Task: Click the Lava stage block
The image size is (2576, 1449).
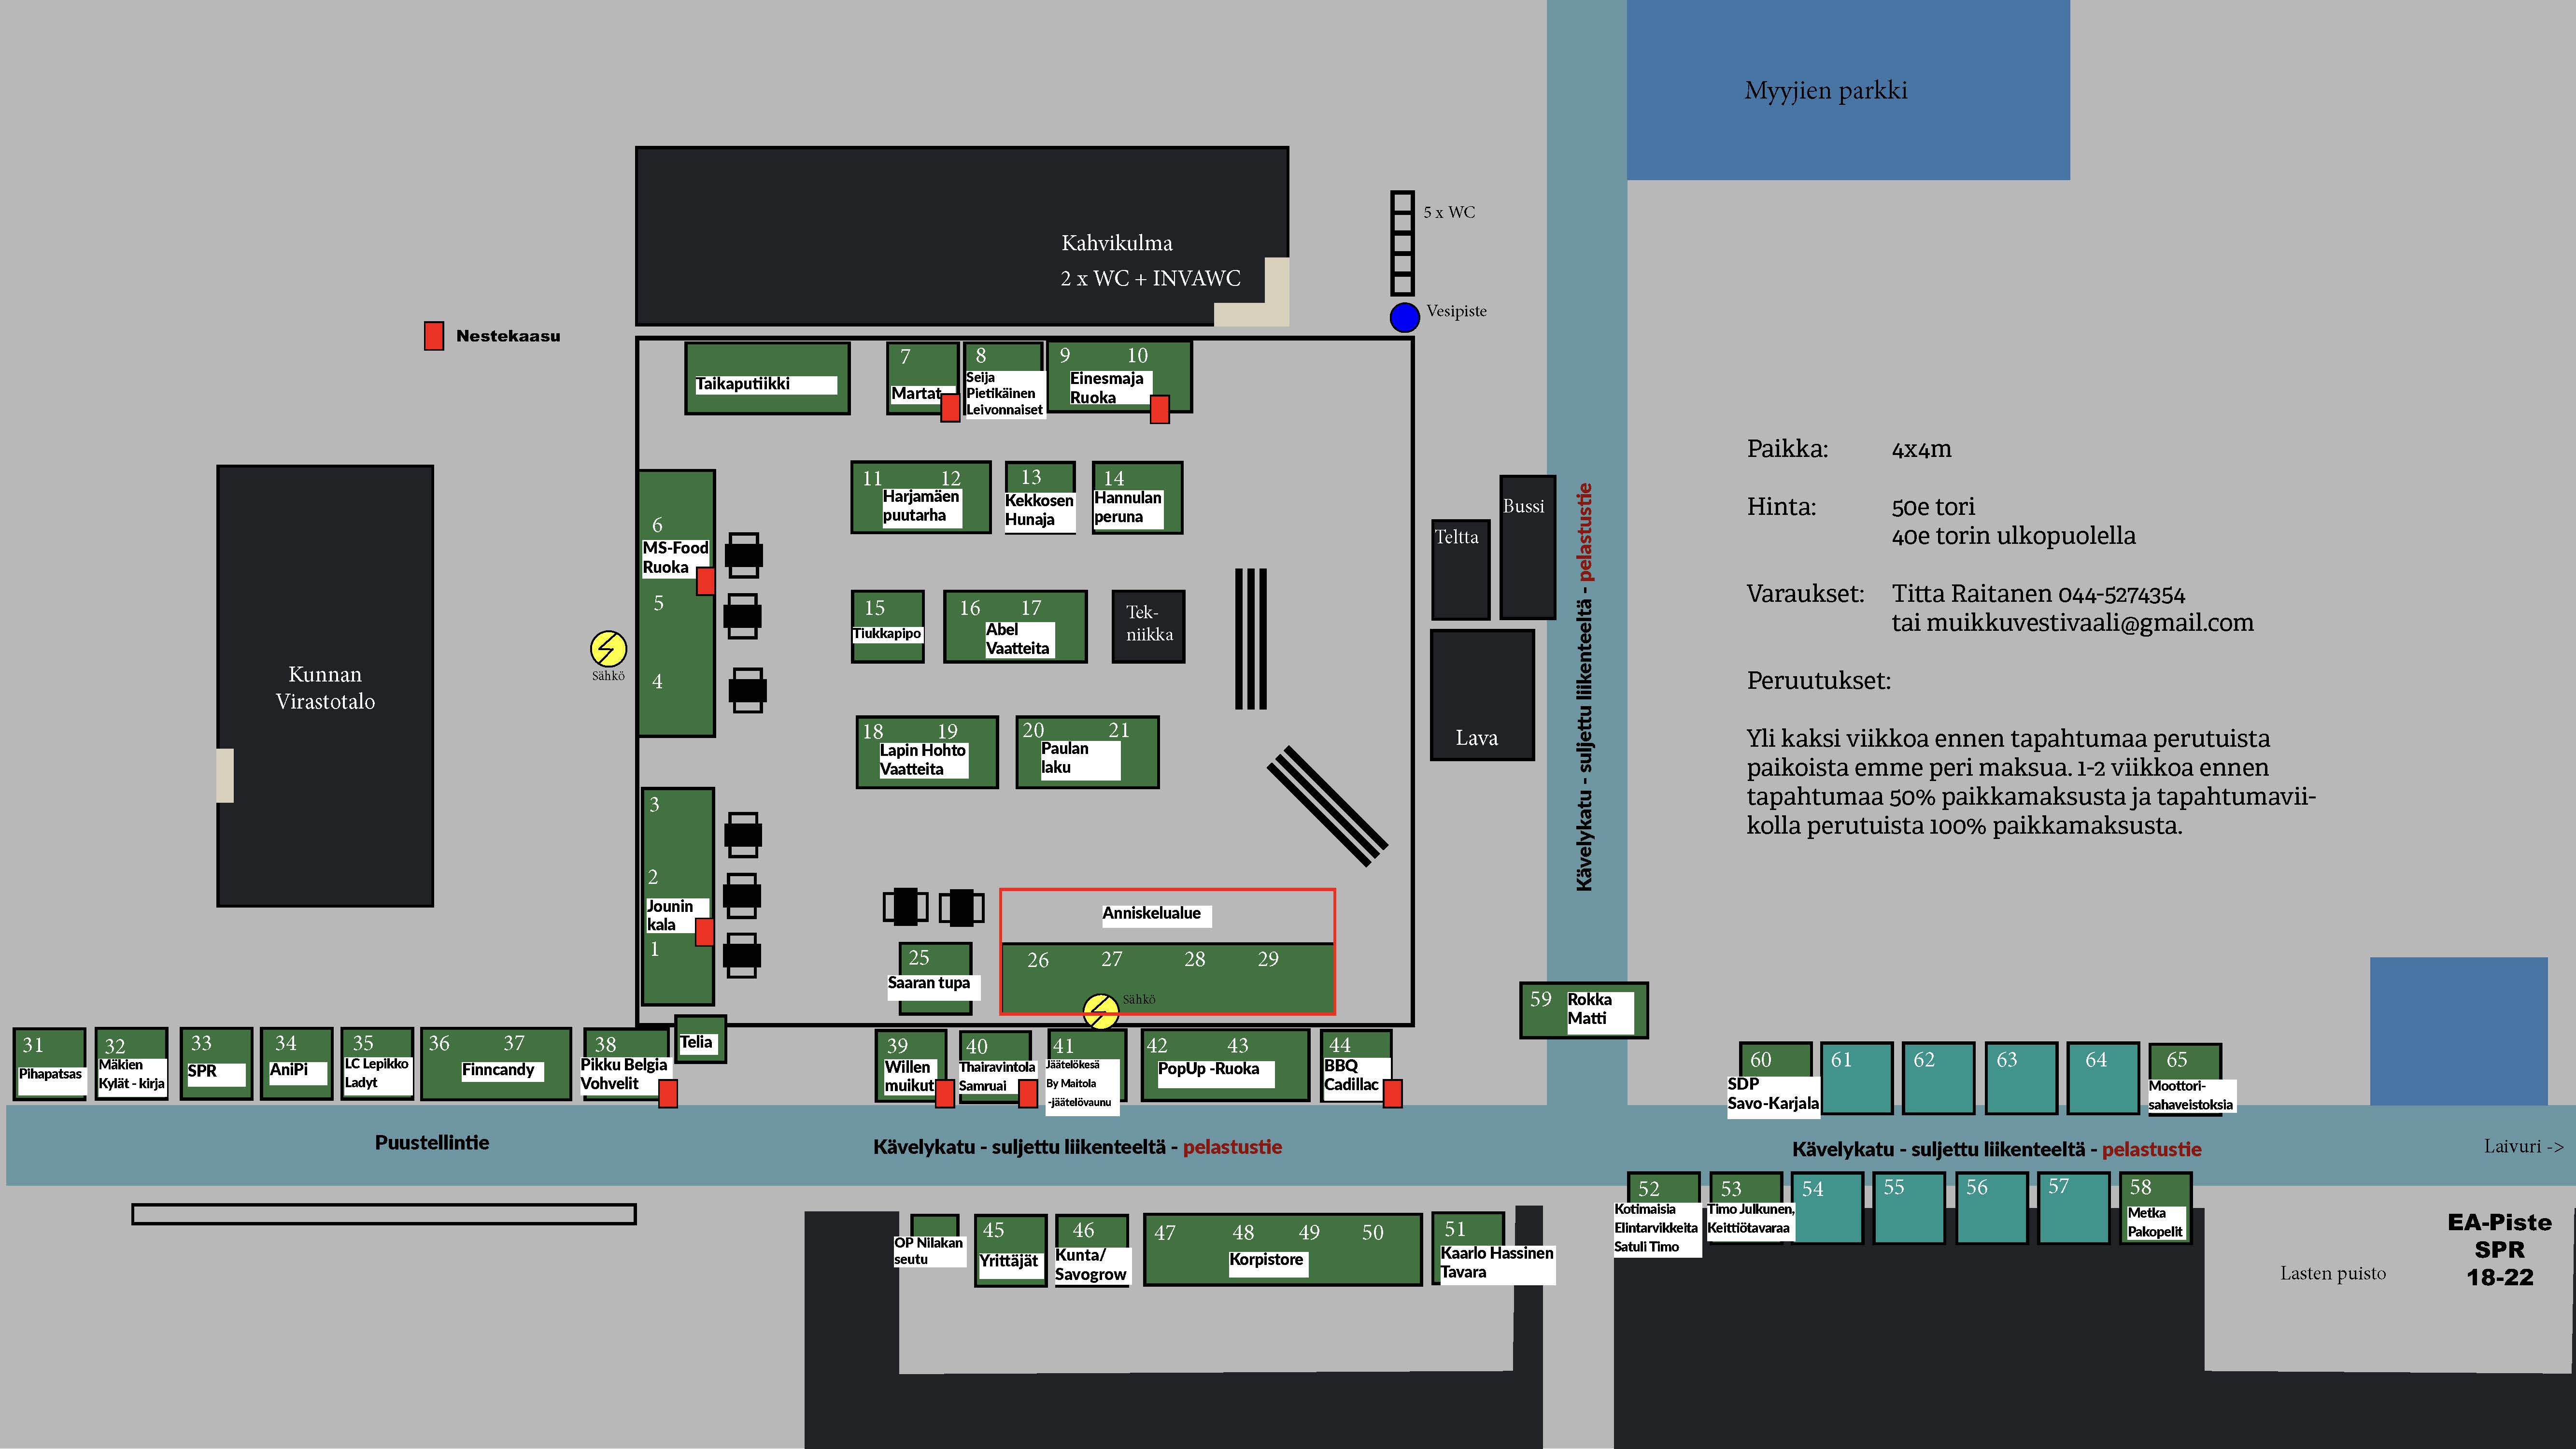Action: [1482, 695]
